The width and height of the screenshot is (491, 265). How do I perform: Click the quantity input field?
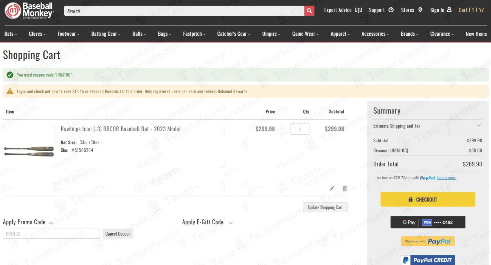[300, 129]
